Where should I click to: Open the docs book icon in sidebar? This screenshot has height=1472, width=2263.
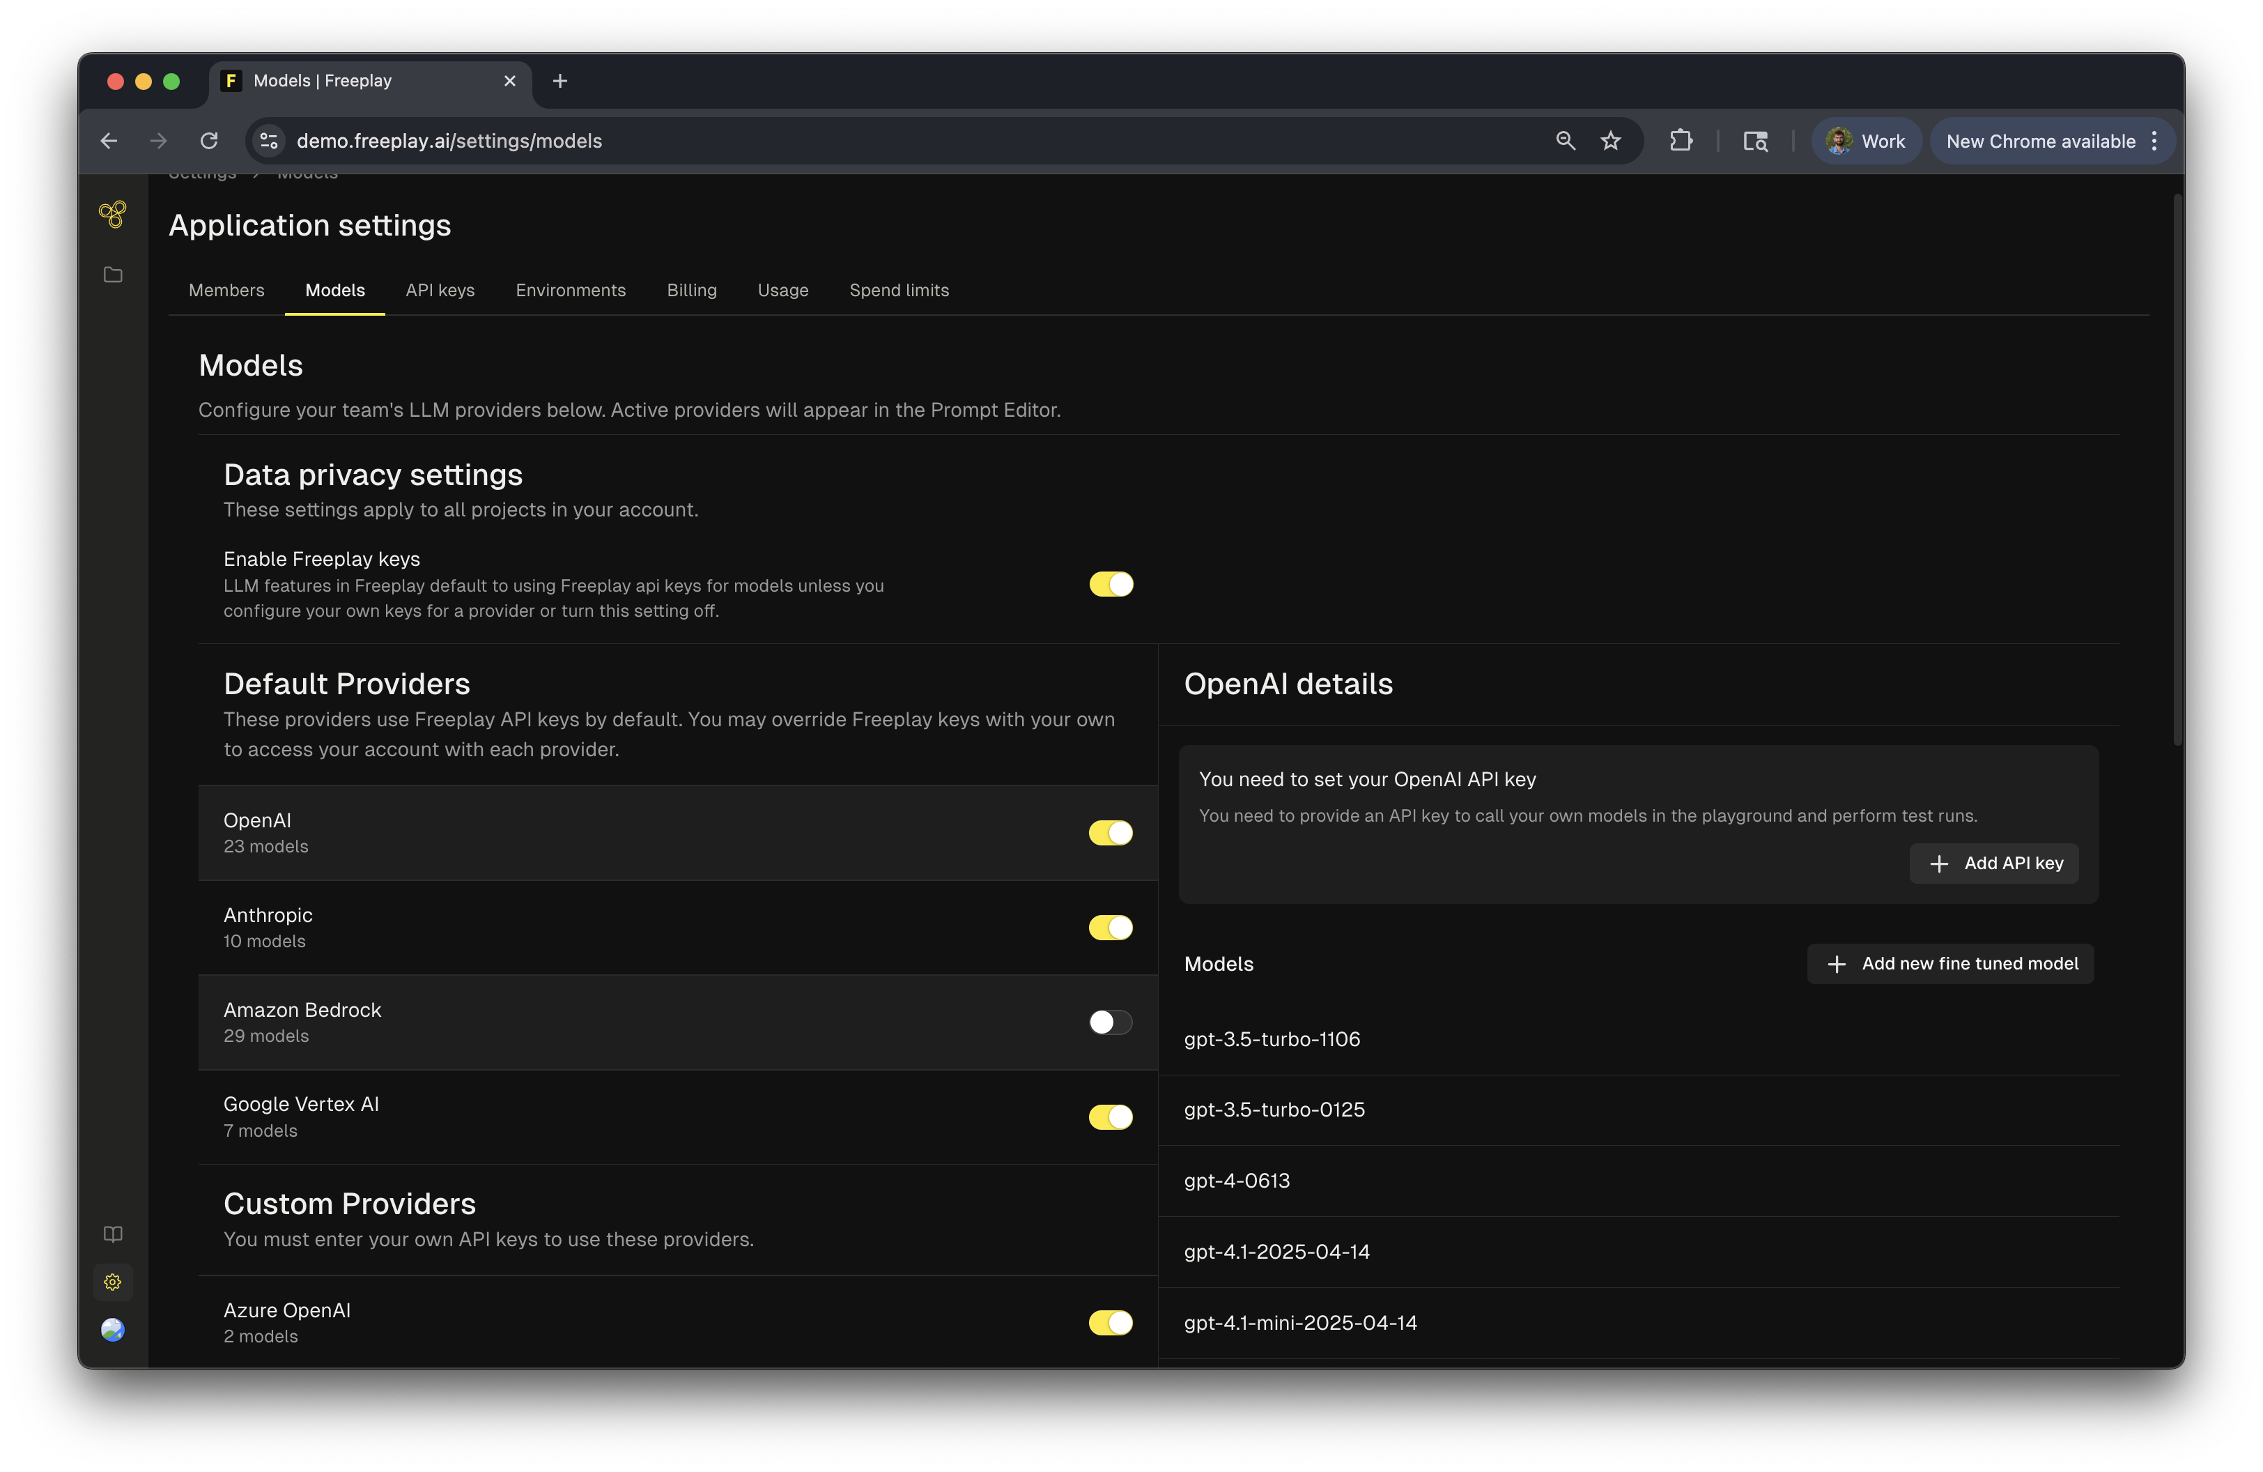112,1234
